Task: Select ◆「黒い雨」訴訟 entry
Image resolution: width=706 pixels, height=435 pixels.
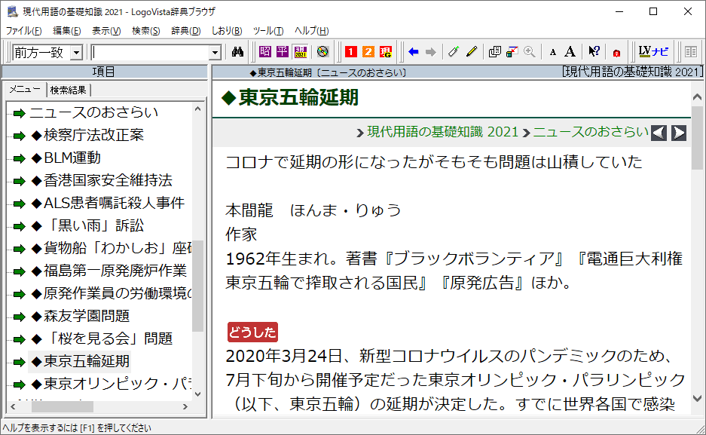Action: (87, 225)
